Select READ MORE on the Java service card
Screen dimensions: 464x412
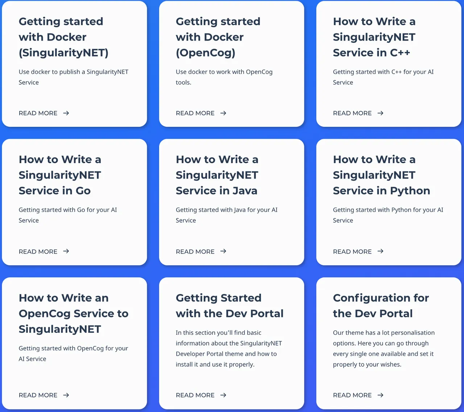195,251
